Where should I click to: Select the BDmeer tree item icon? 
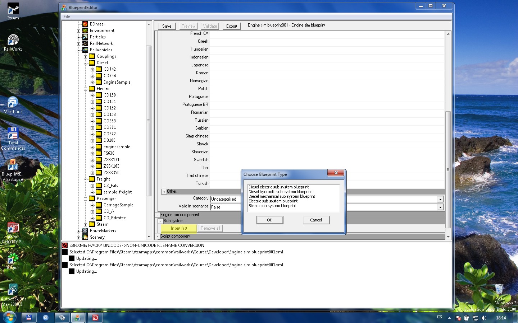click(85, 24)
